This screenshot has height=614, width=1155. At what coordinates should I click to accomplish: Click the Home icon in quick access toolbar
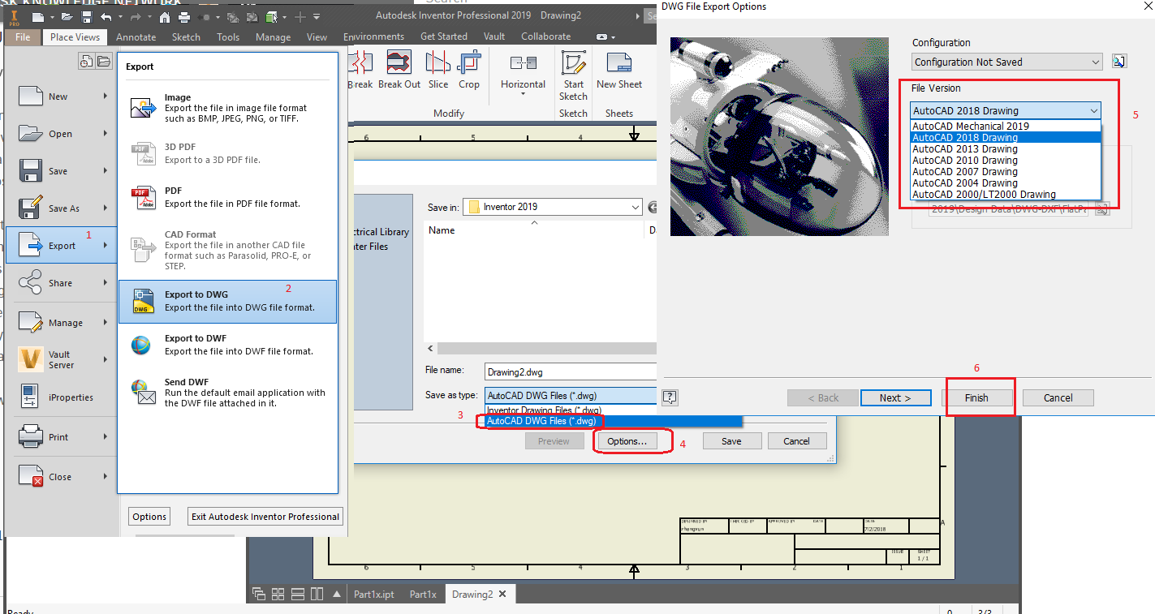[x=165, y=16]
